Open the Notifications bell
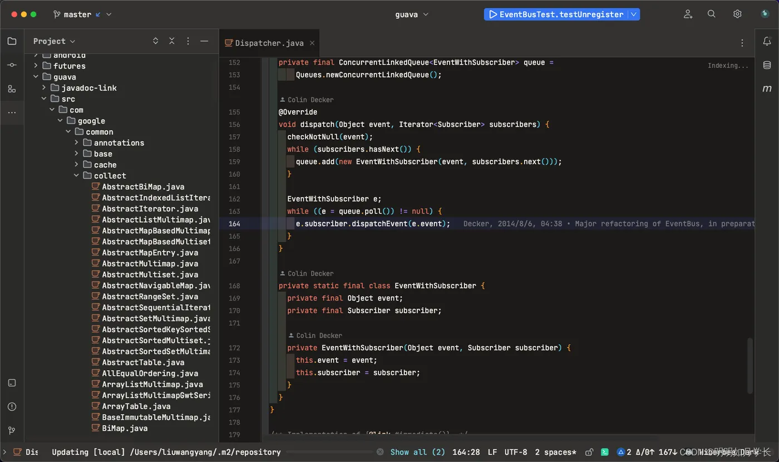The width and height of the screenshot is (779, 462). point(767,41)
